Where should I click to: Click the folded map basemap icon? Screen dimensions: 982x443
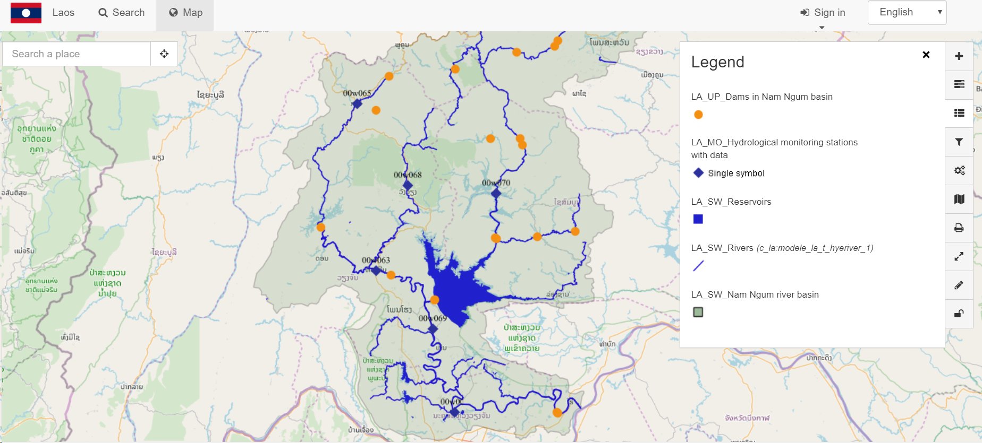[959, 199]
